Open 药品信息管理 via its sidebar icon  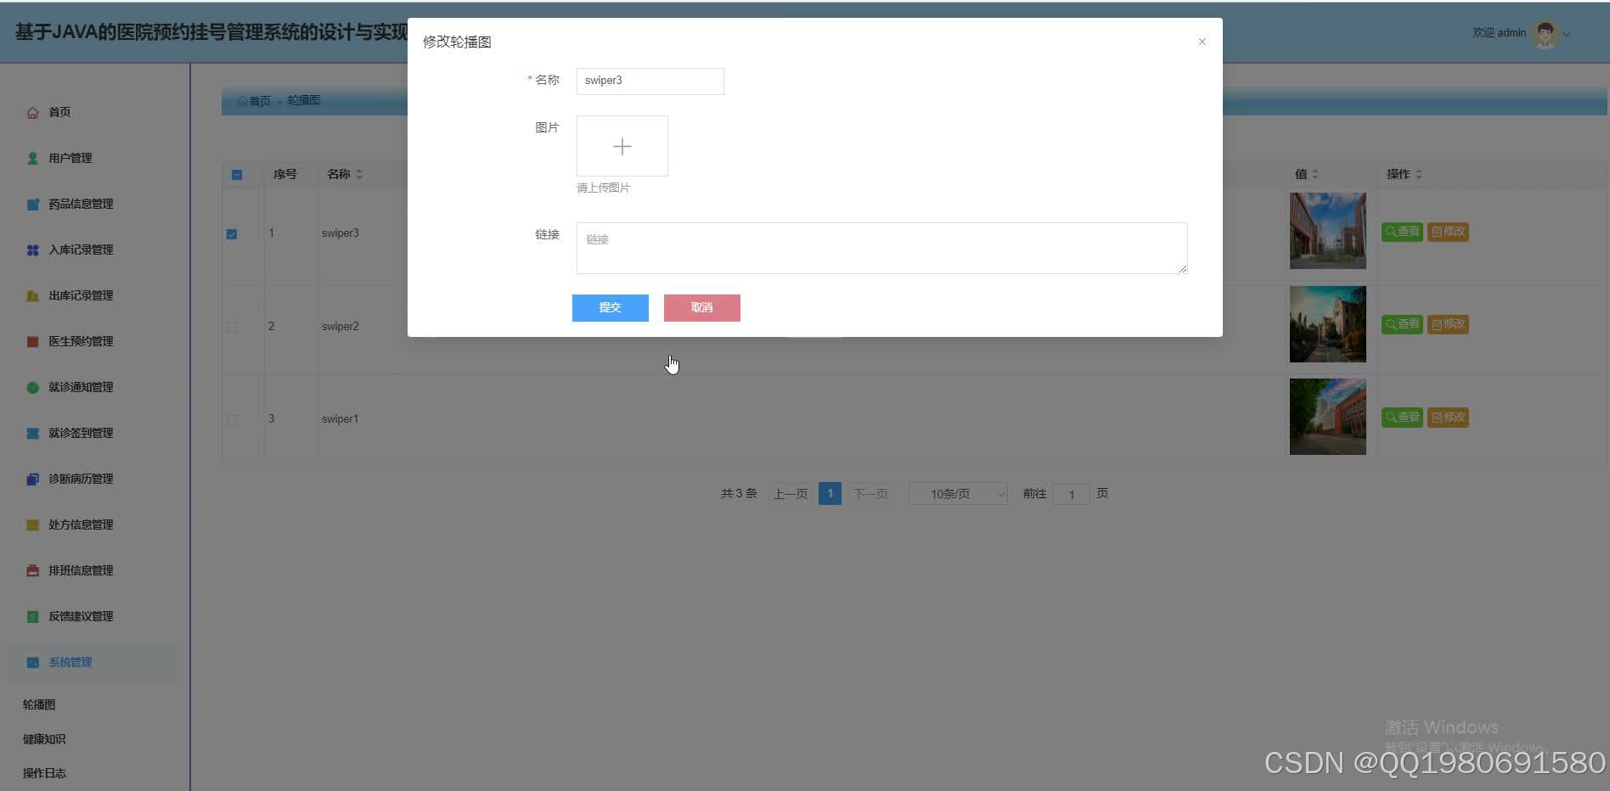[x=32, y=204]
